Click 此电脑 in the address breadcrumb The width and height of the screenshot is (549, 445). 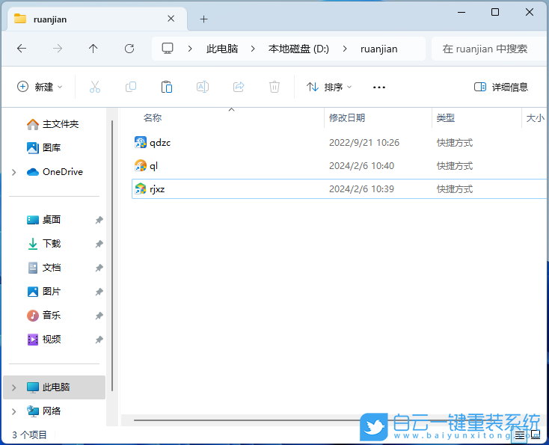click(x=222, y=49)
